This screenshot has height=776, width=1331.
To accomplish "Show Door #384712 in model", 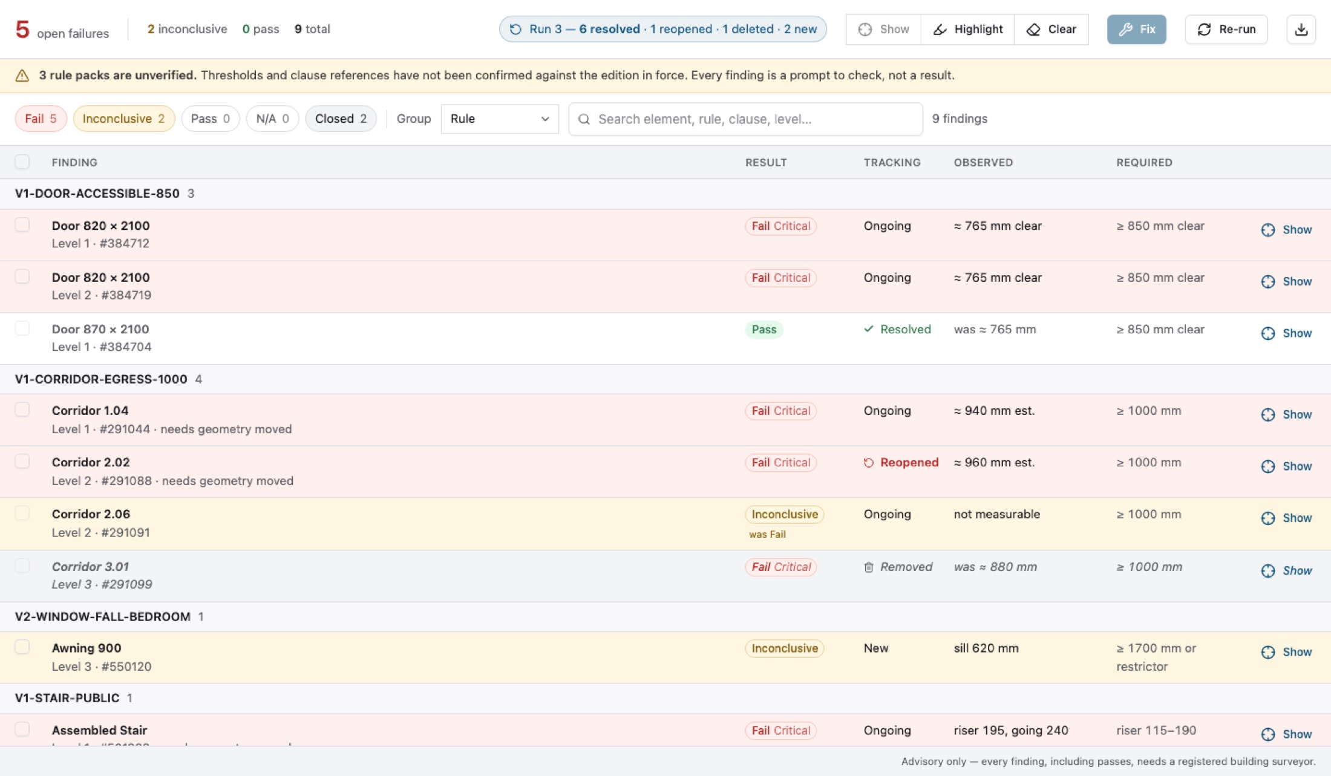I will [1286, 230].
